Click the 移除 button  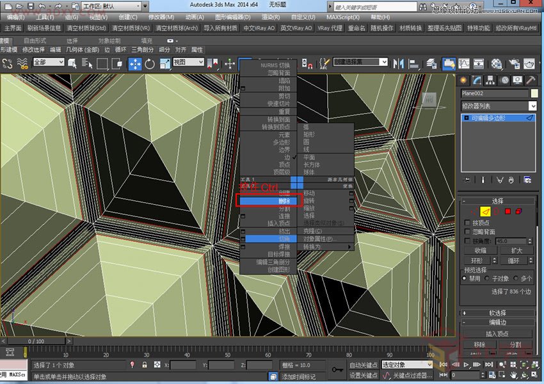(479, 344)
